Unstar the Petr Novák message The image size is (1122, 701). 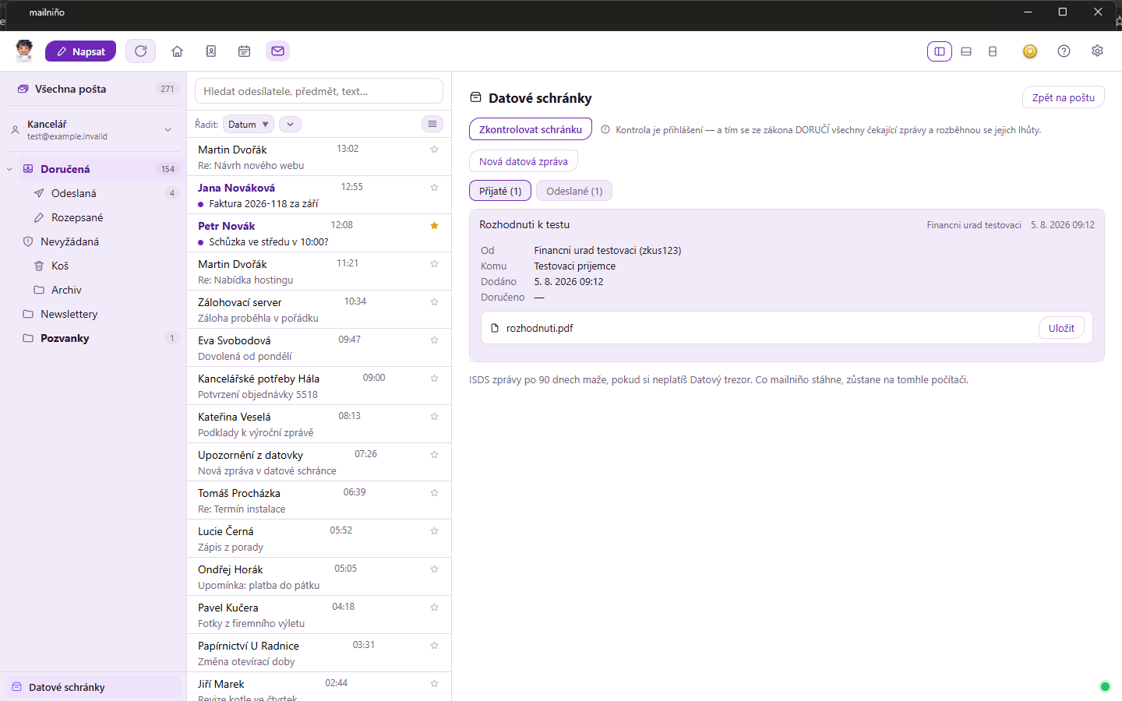(435, 225)
